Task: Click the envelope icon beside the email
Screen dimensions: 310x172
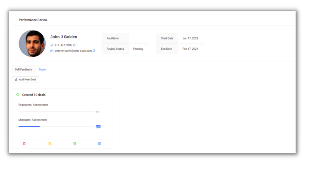Action: click(x=52, y=51)
